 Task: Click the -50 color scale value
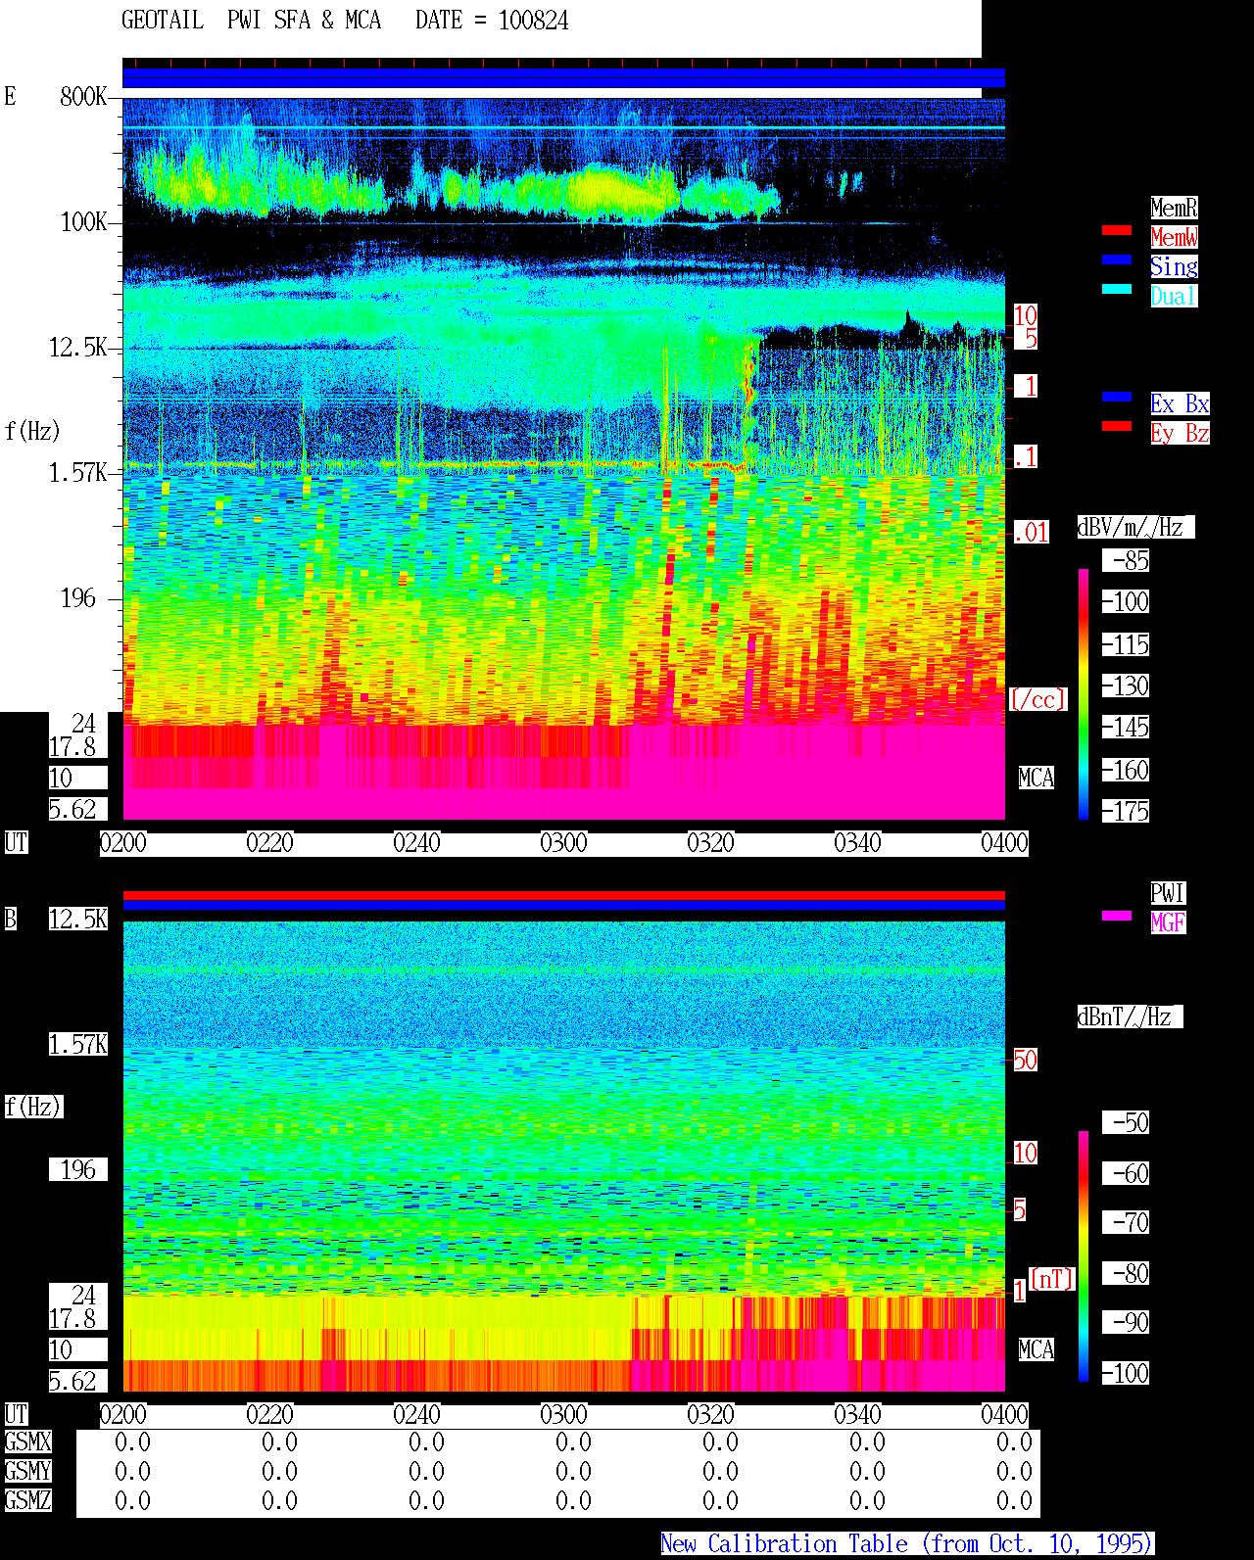pos(1126,1122)
